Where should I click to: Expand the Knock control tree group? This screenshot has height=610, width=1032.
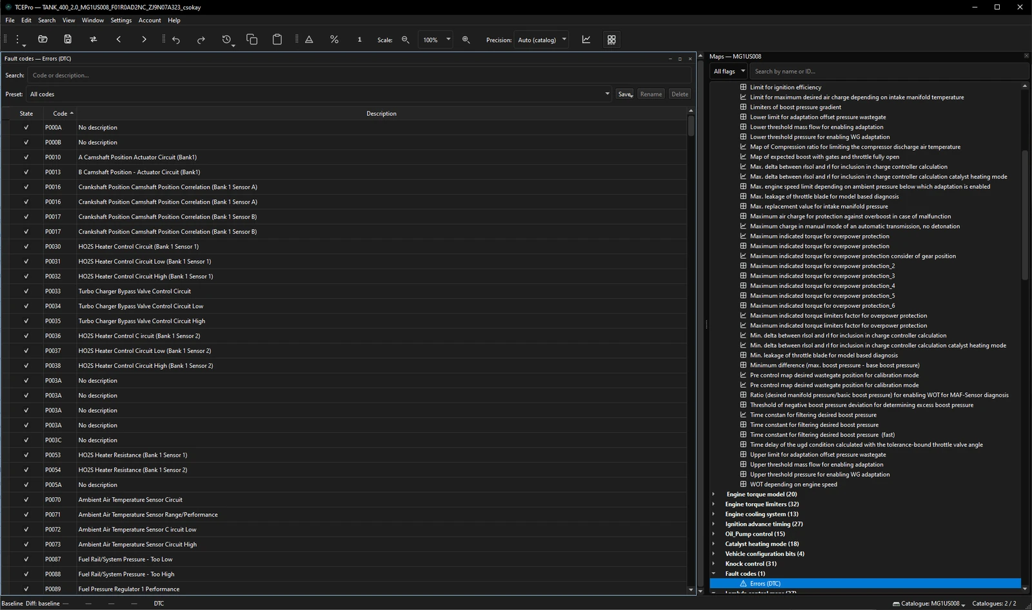(713, 564)
